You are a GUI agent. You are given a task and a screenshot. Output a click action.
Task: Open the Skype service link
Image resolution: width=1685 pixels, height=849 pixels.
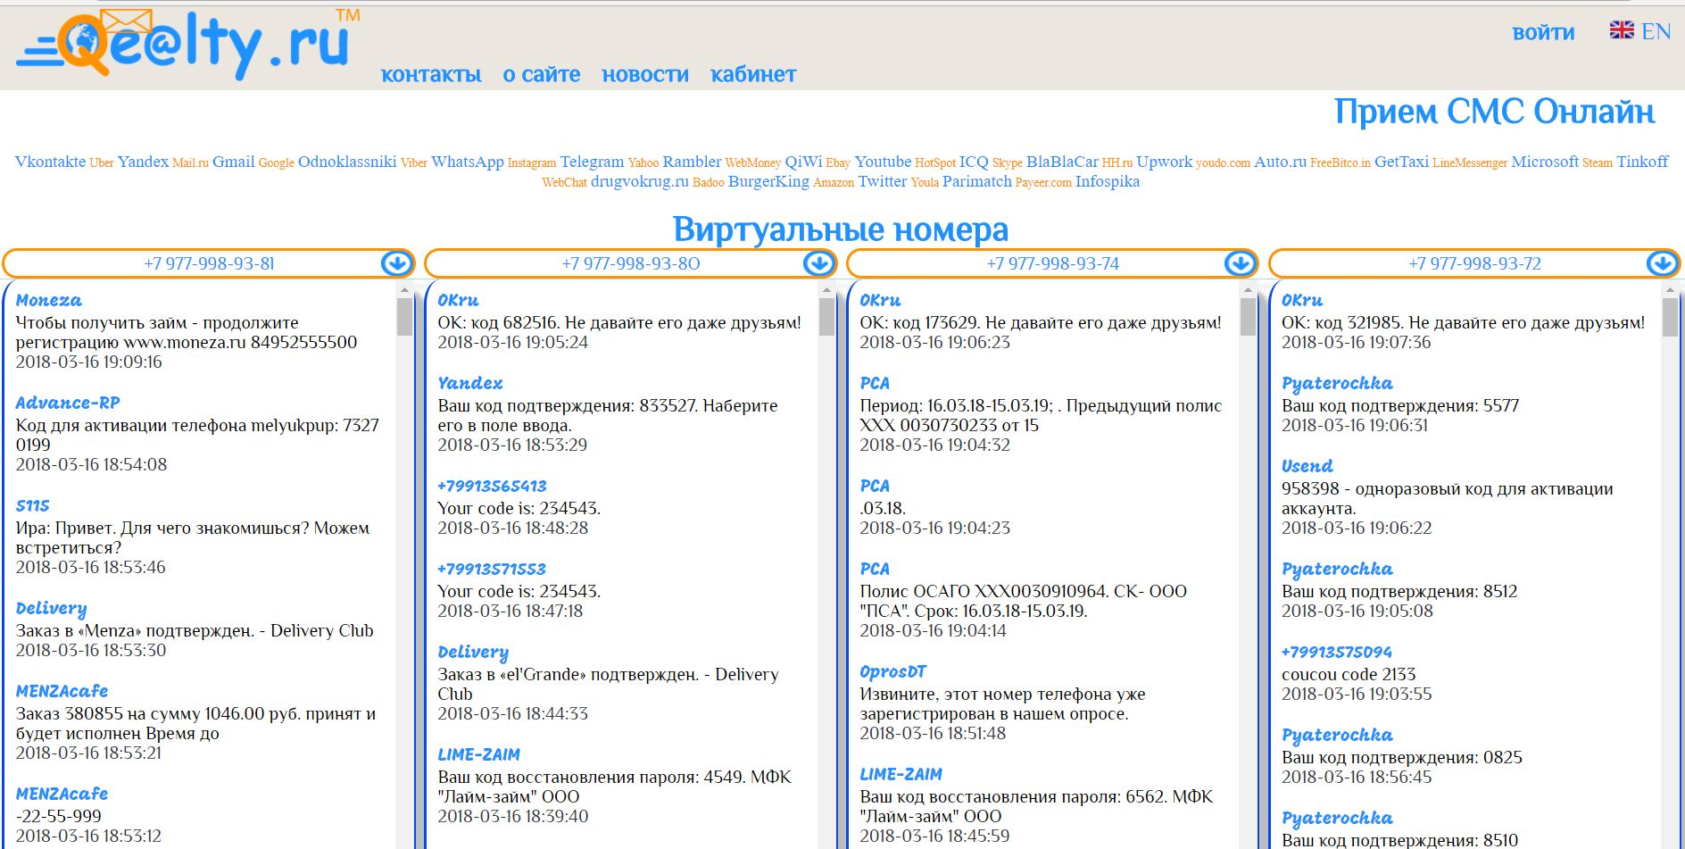tap(1008, 162)
